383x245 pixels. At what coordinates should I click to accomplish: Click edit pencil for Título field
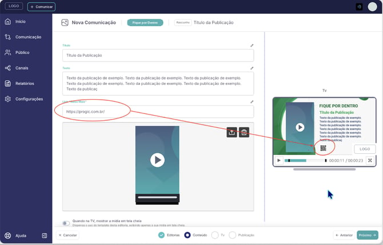(x=252, y=46)
